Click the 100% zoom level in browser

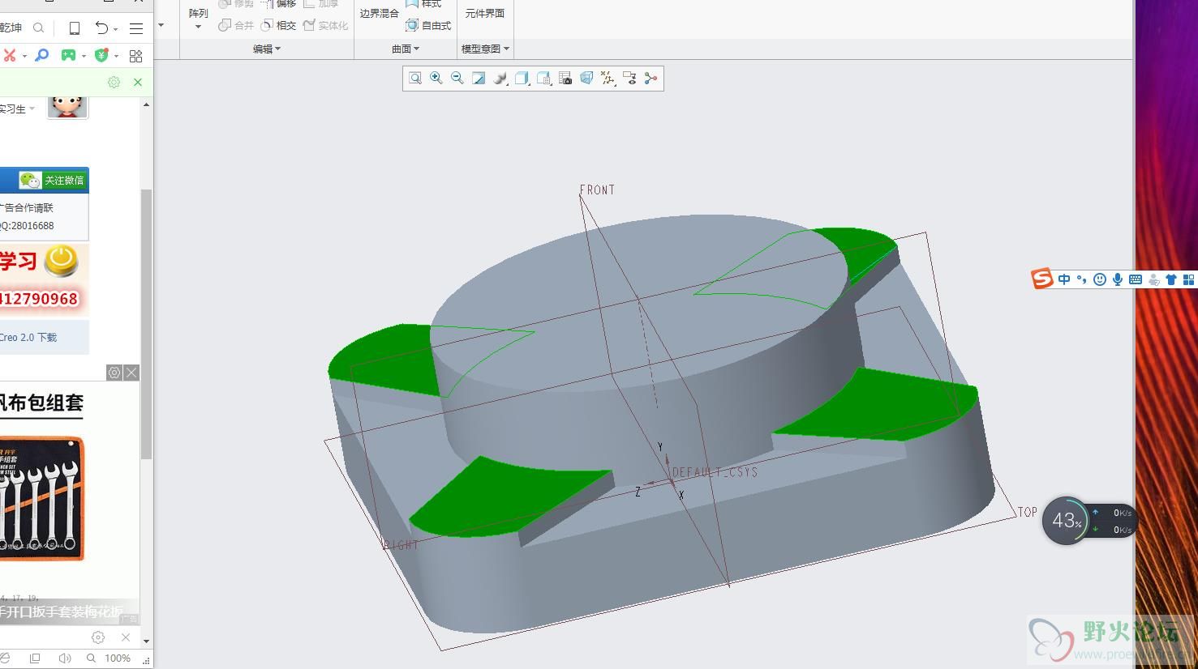118,658
